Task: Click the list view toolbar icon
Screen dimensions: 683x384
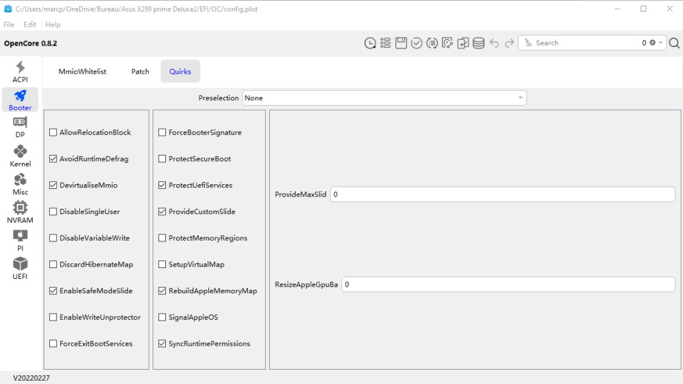Action: pyautogui.click(x=385, y=43)
